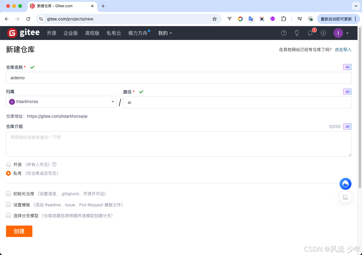Enable the 初始化仓库 checkbox
This screenshot has width=362, height=255.
click(8, 194)
